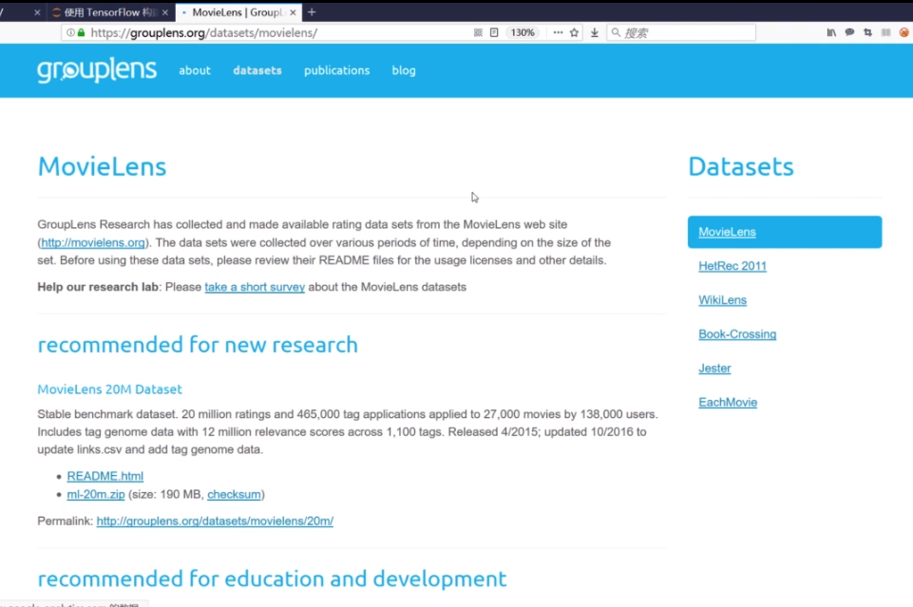Image resolution: width=913 pixels, height=607 pixels.
Task: Open the datasets navigation item
Action: click(257, 70)
